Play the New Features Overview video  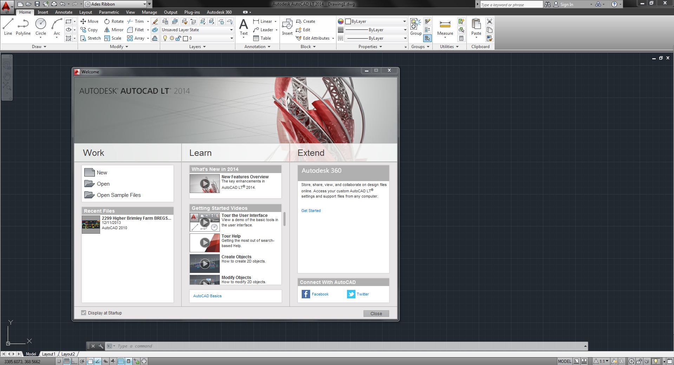tap(205, 183)
